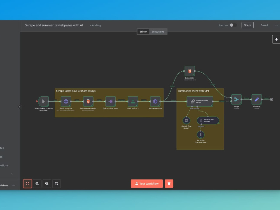Delete selection with the trash button
This screenshot has height=210, width=280.
click(x=169, y=184)
